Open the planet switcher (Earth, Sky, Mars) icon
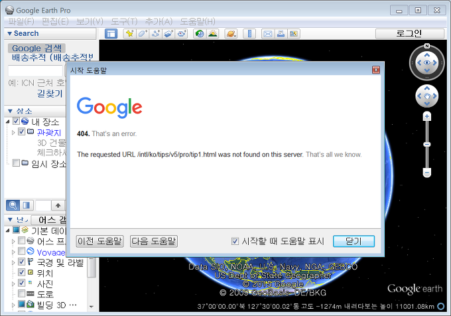The width and height of the screenshot is (451, 316). pyautogui.click(x=231, y=34)
